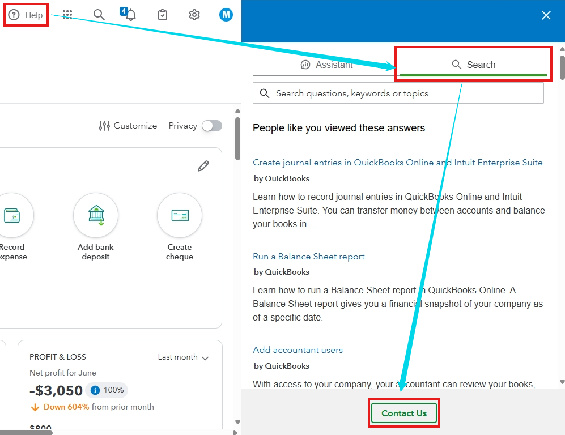The height and width of the screenshot is (435, 565).
Task: Switch to the Assistant tab
Action: [x=326, y=65]
